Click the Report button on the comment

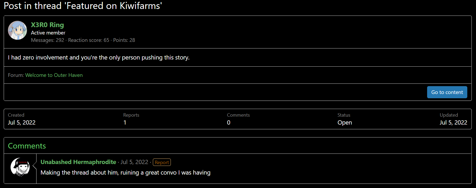coord(162,162)
